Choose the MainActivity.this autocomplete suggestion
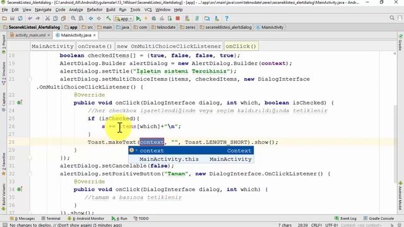The height and width of the screenshot is (227, 404). click(191, 159)
